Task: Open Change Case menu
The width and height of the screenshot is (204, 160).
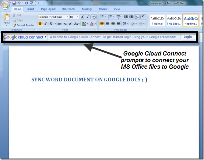Action: coord(77,24)
